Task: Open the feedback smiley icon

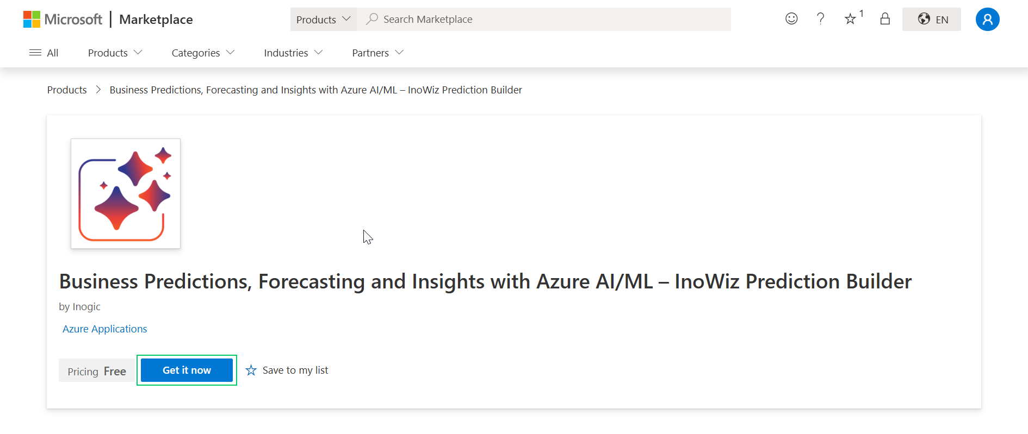Action: coord(791,19)
